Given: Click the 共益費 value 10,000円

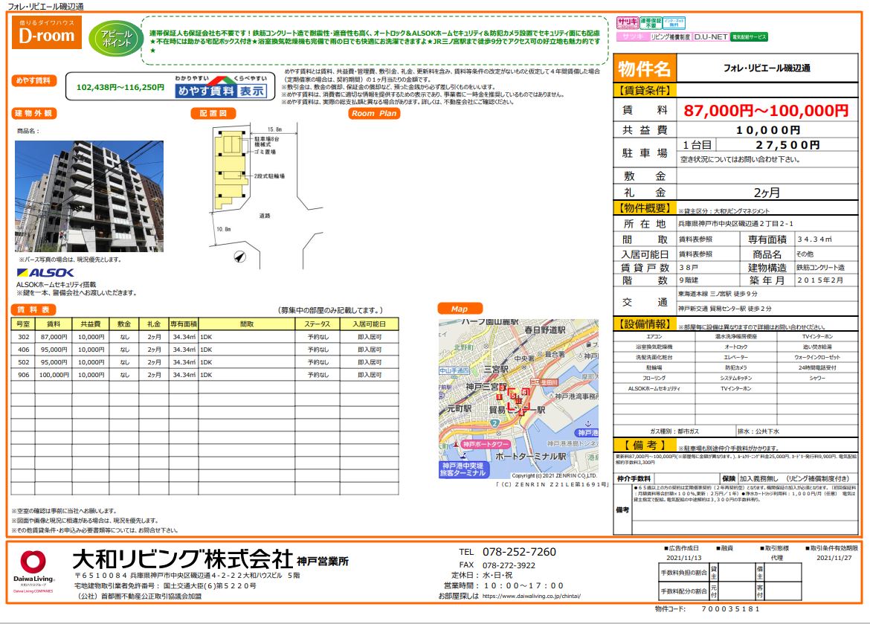Looking at the screenshot, I should click(768, 130).
